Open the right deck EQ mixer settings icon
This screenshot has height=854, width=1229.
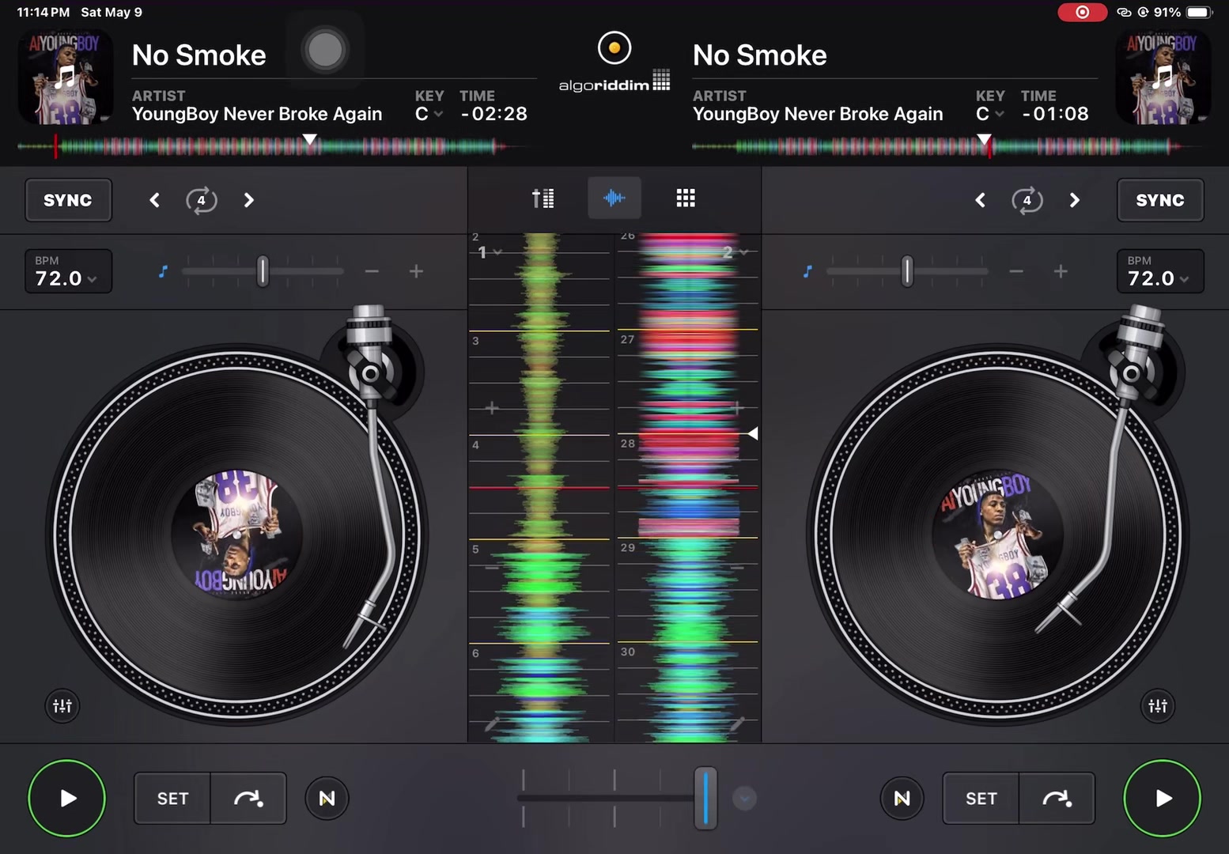point(1158,705)
